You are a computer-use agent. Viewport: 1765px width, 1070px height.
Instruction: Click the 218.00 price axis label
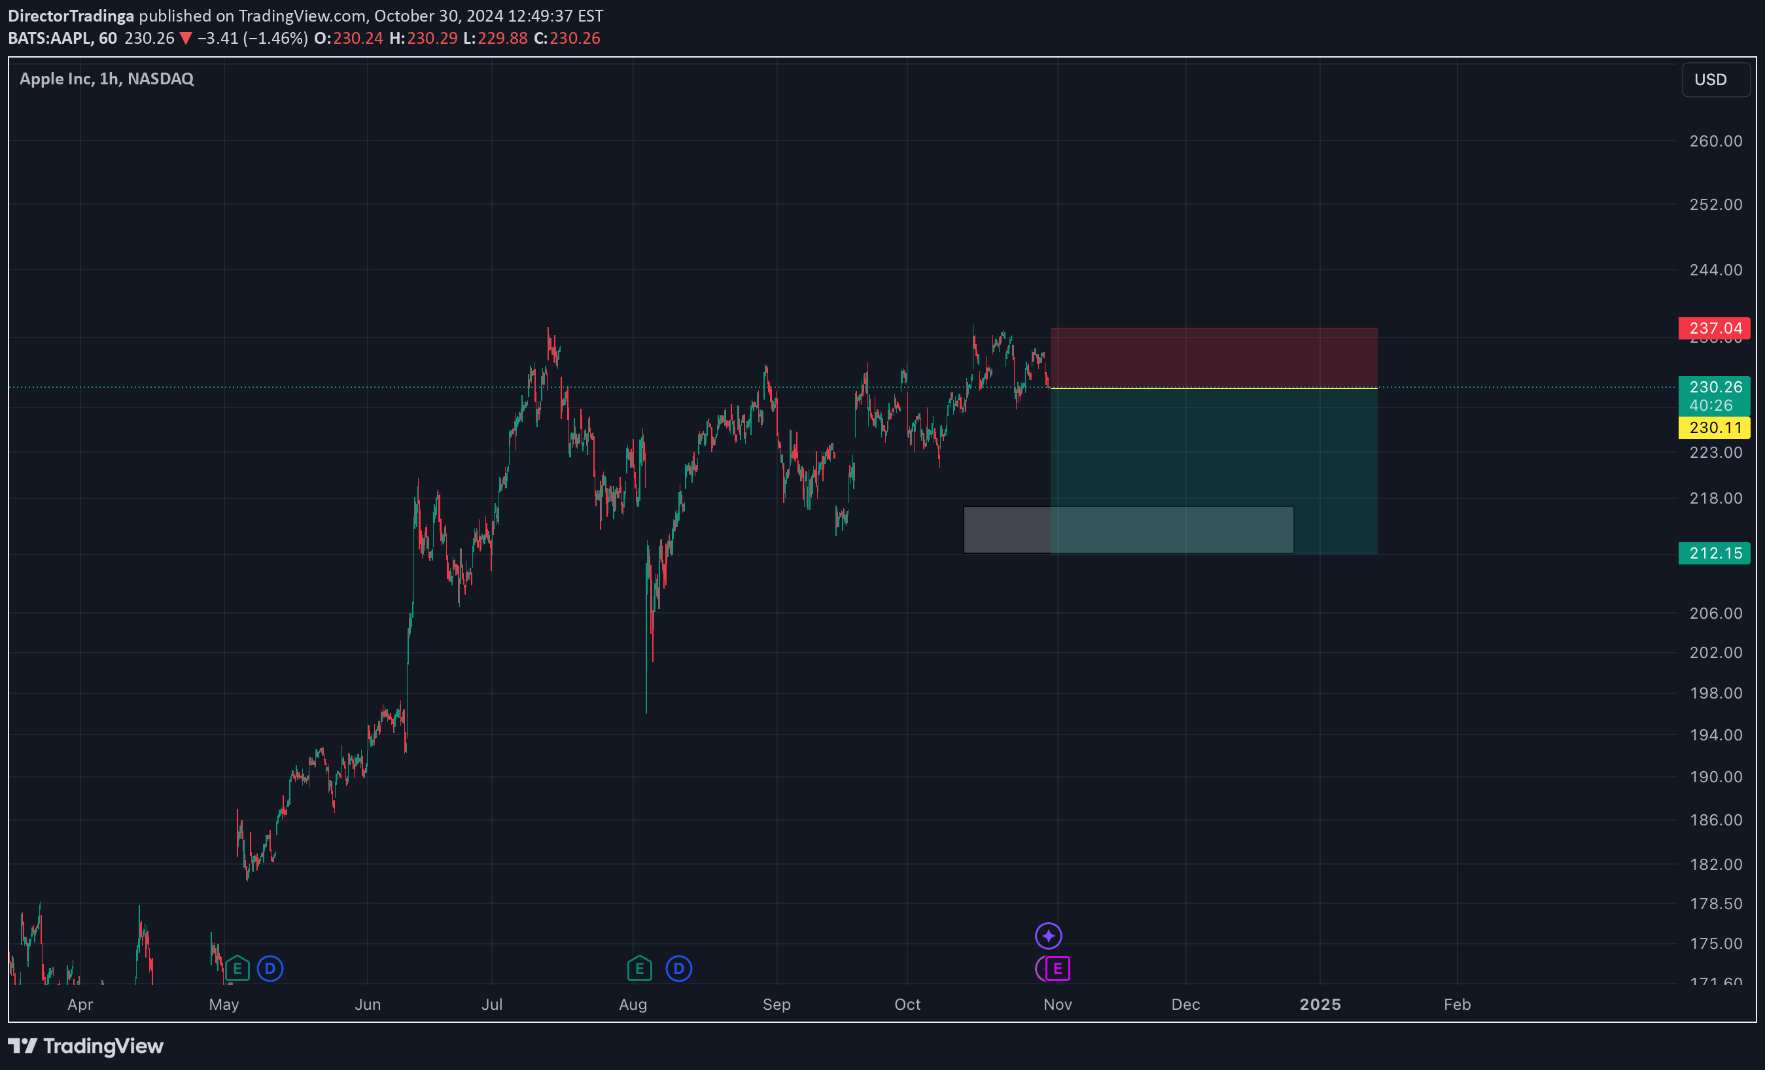coord(1715,498)
